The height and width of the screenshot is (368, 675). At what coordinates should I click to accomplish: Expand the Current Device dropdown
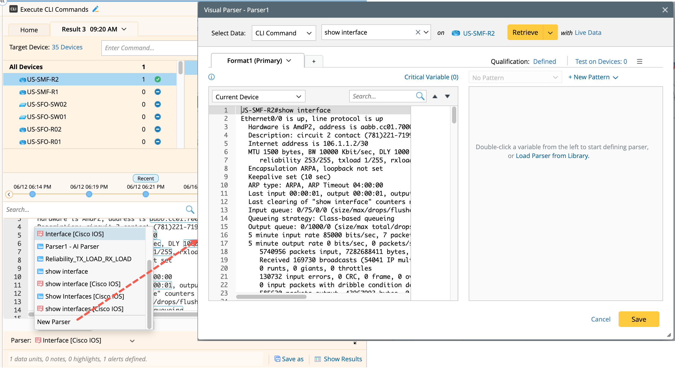point(258,97)
